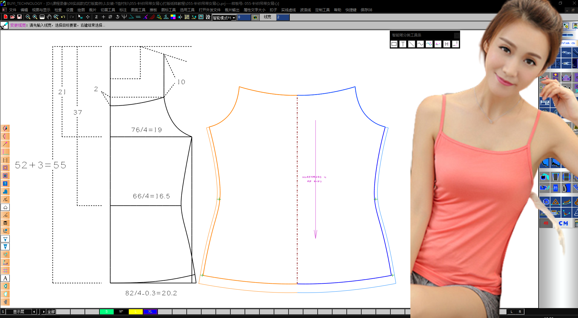Click the save floppy disk icon
The image size is (578, 318).
tap(19, 17)
